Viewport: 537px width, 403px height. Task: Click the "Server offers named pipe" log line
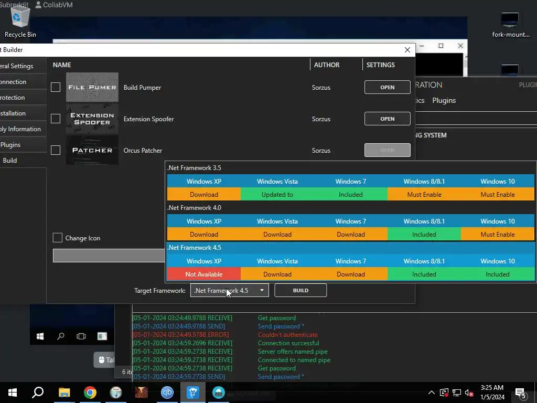293,351
